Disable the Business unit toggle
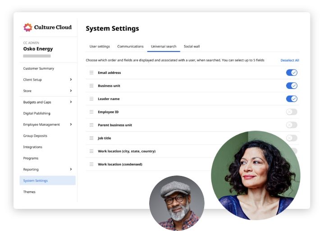The image size is (324, 231). click(292, 86)
